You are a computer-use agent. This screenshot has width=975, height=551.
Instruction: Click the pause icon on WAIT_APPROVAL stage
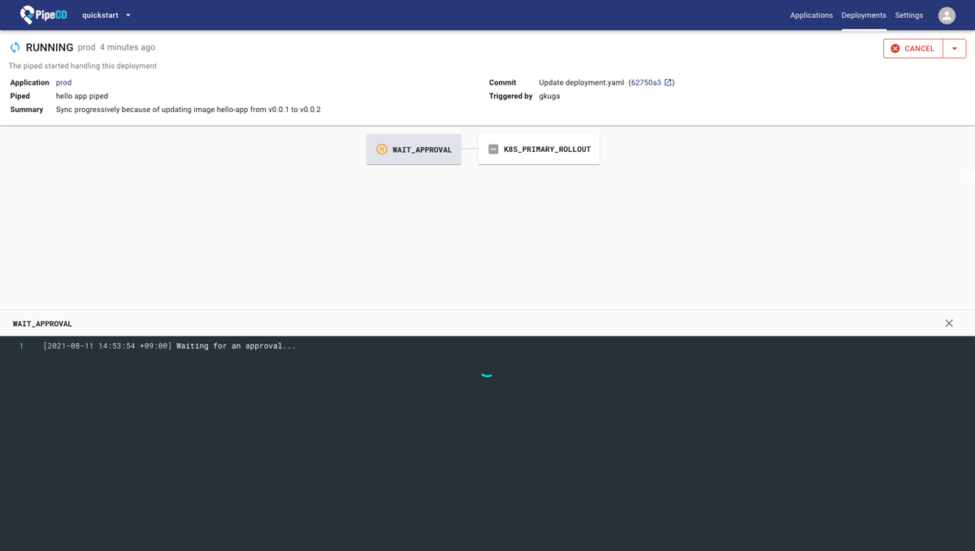point(382,150)
